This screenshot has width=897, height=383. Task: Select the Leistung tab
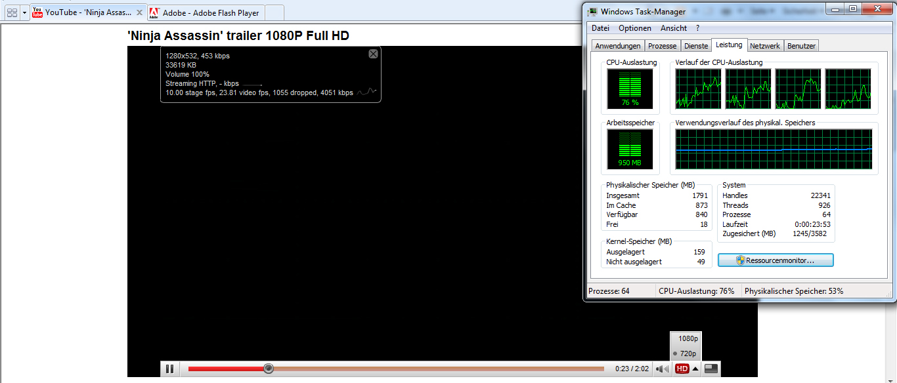(x=729, y=45)
